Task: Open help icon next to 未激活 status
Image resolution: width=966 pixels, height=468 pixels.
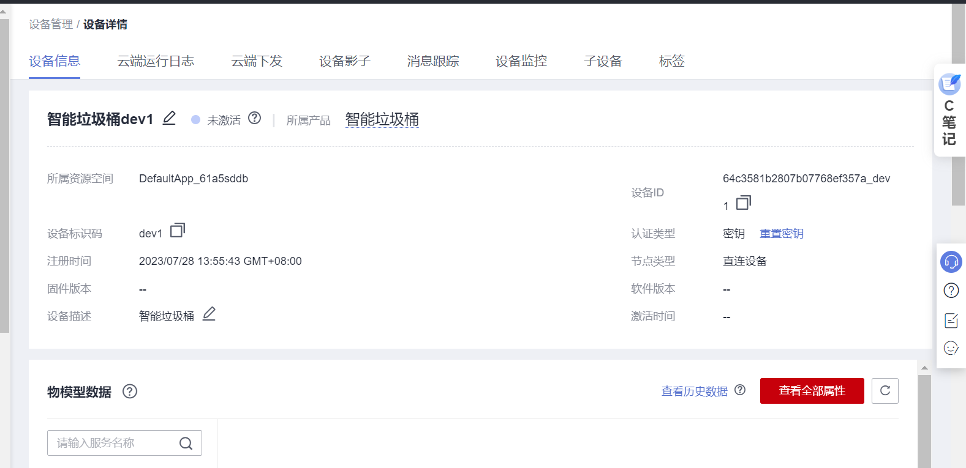Action: tap(255, 118)
